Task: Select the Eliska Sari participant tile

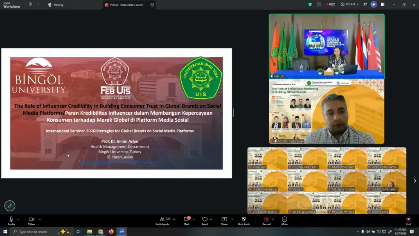Action: [267, 159]
